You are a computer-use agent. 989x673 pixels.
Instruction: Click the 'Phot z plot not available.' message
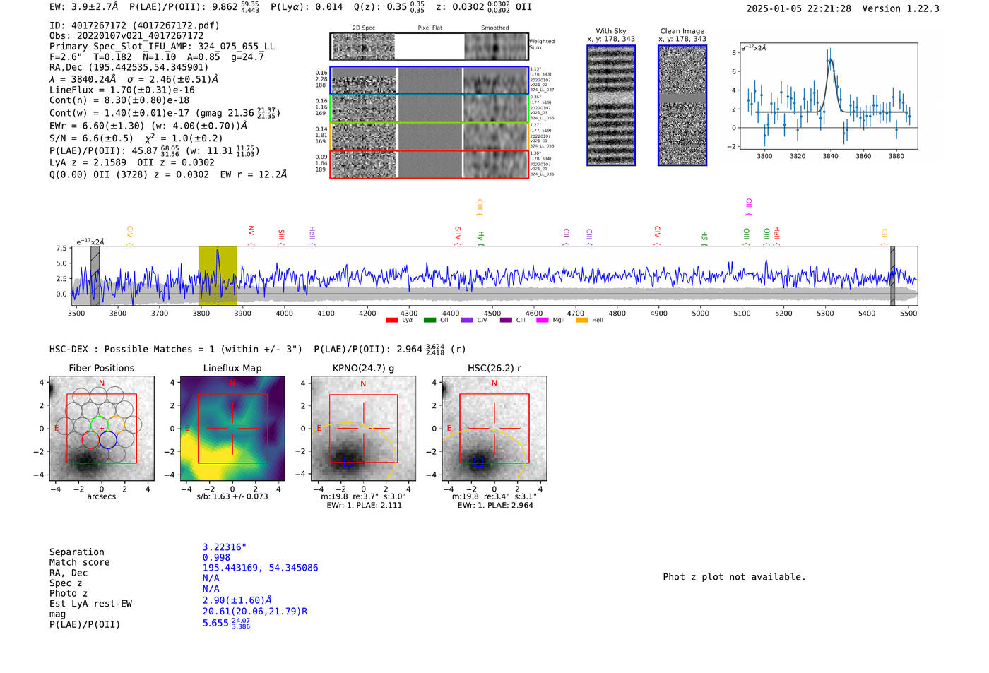tap(734, 577)
